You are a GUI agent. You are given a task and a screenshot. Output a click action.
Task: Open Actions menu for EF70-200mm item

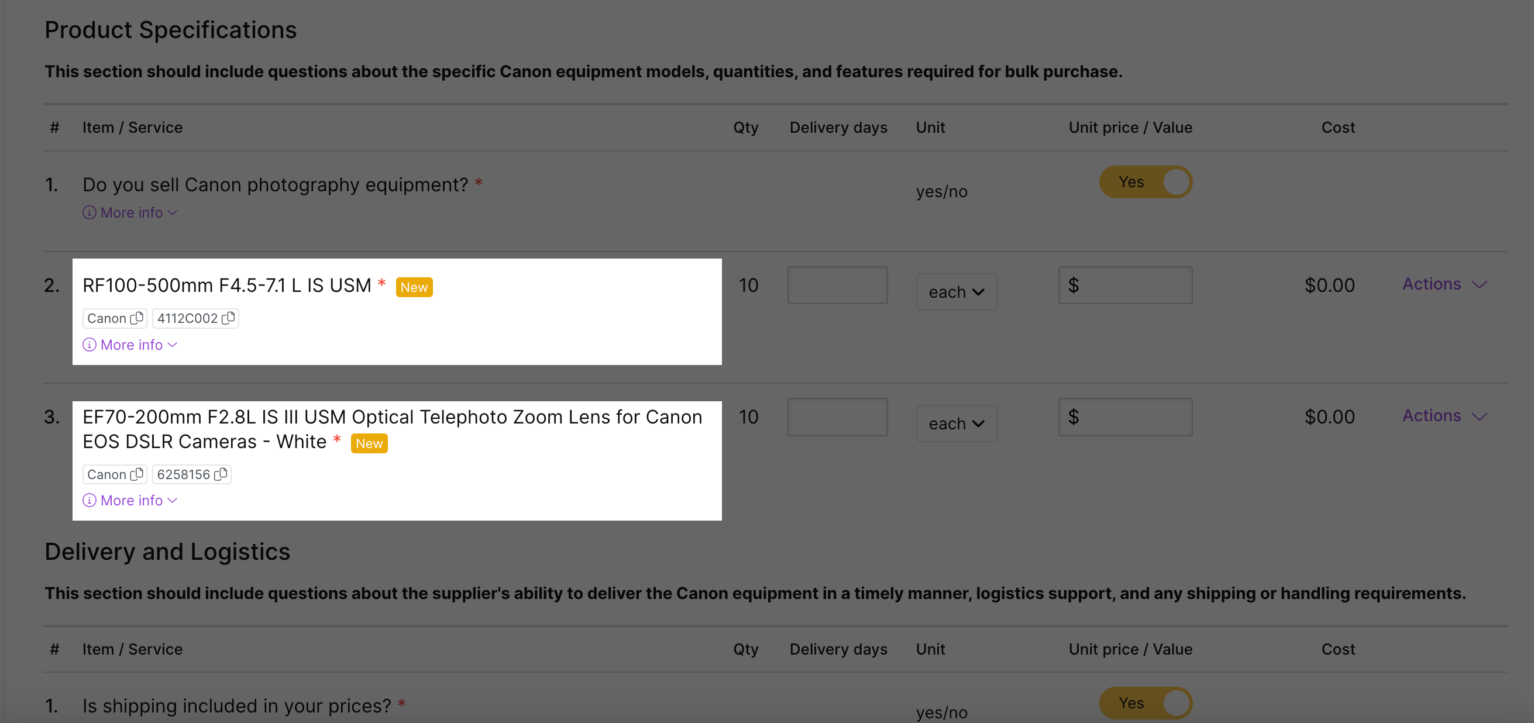1444,416
